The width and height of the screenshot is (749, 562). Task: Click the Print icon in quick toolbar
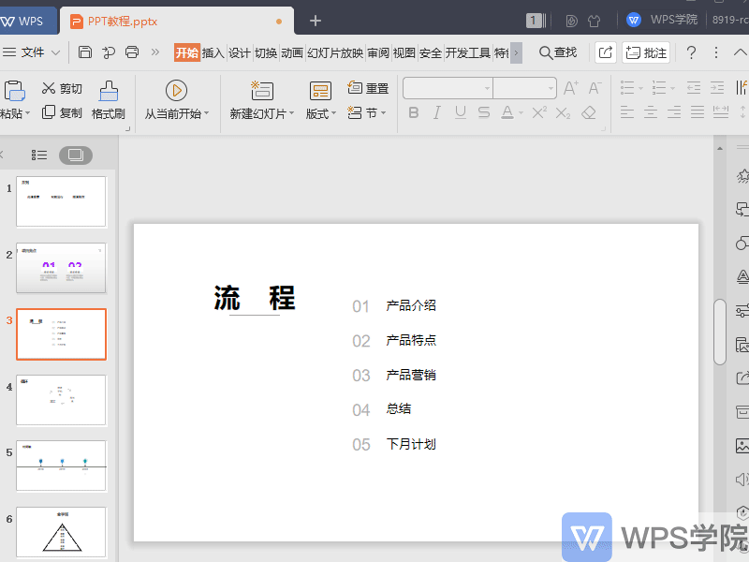(132, 52)
